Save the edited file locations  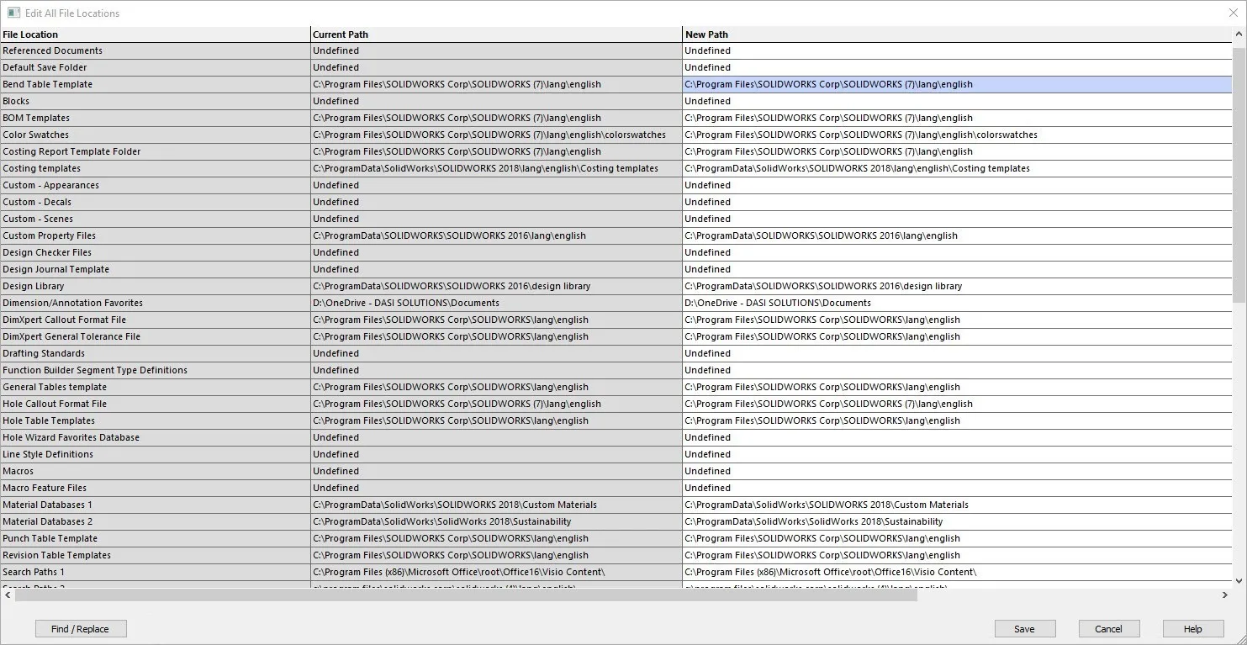coord(1024,628)
